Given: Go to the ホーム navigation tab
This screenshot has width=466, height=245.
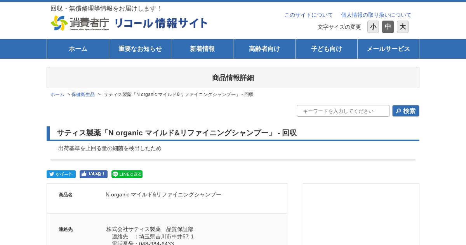Looking at the screenshot, I should point(78,49).
